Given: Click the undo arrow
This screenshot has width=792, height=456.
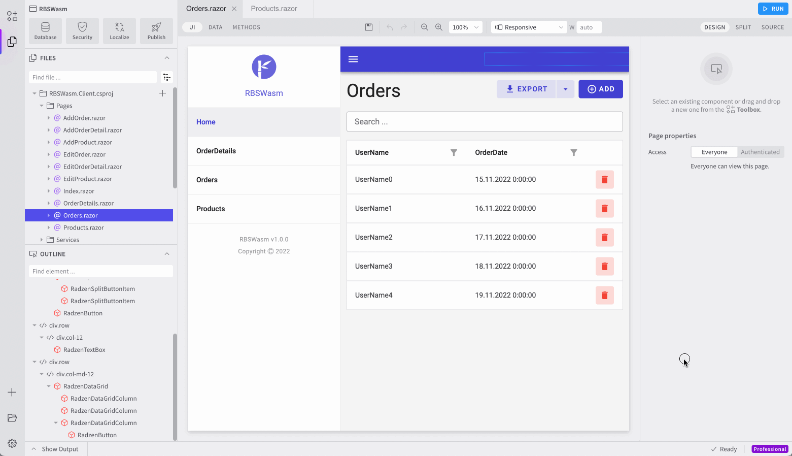Looking at the screenshot, I should 390,27.
